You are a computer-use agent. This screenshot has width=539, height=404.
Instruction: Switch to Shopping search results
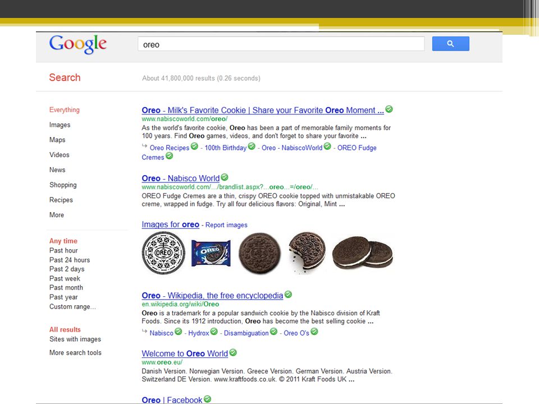63,185
